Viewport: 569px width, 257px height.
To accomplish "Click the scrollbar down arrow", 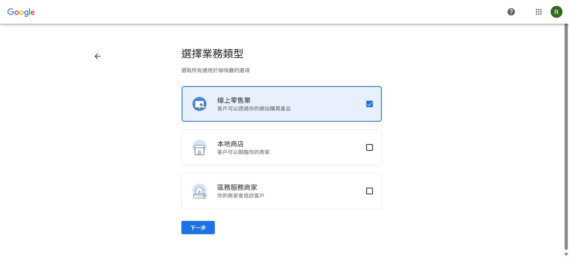I will tap(566, 254).
